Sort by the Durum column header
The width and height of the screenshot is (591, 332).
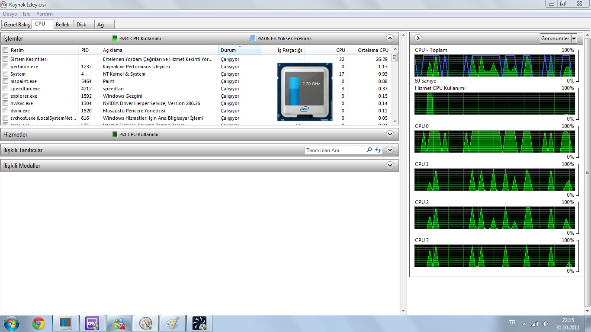240,50
